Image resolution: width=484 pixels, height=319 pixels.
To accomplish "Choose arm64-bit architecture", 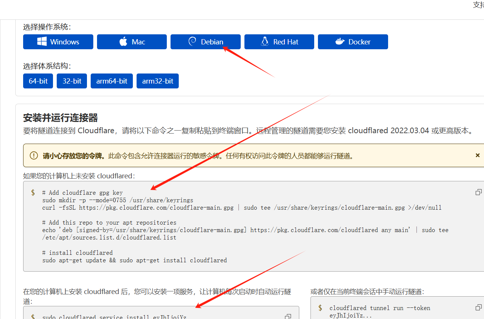I will pos(112,81).
